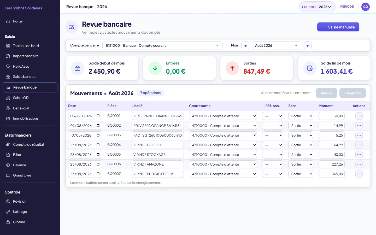Edit montant field showing 227,26
376x235 pixels.
332,164
